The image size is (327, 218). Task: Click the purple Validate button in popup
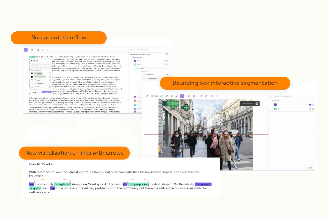pos(46,92)
